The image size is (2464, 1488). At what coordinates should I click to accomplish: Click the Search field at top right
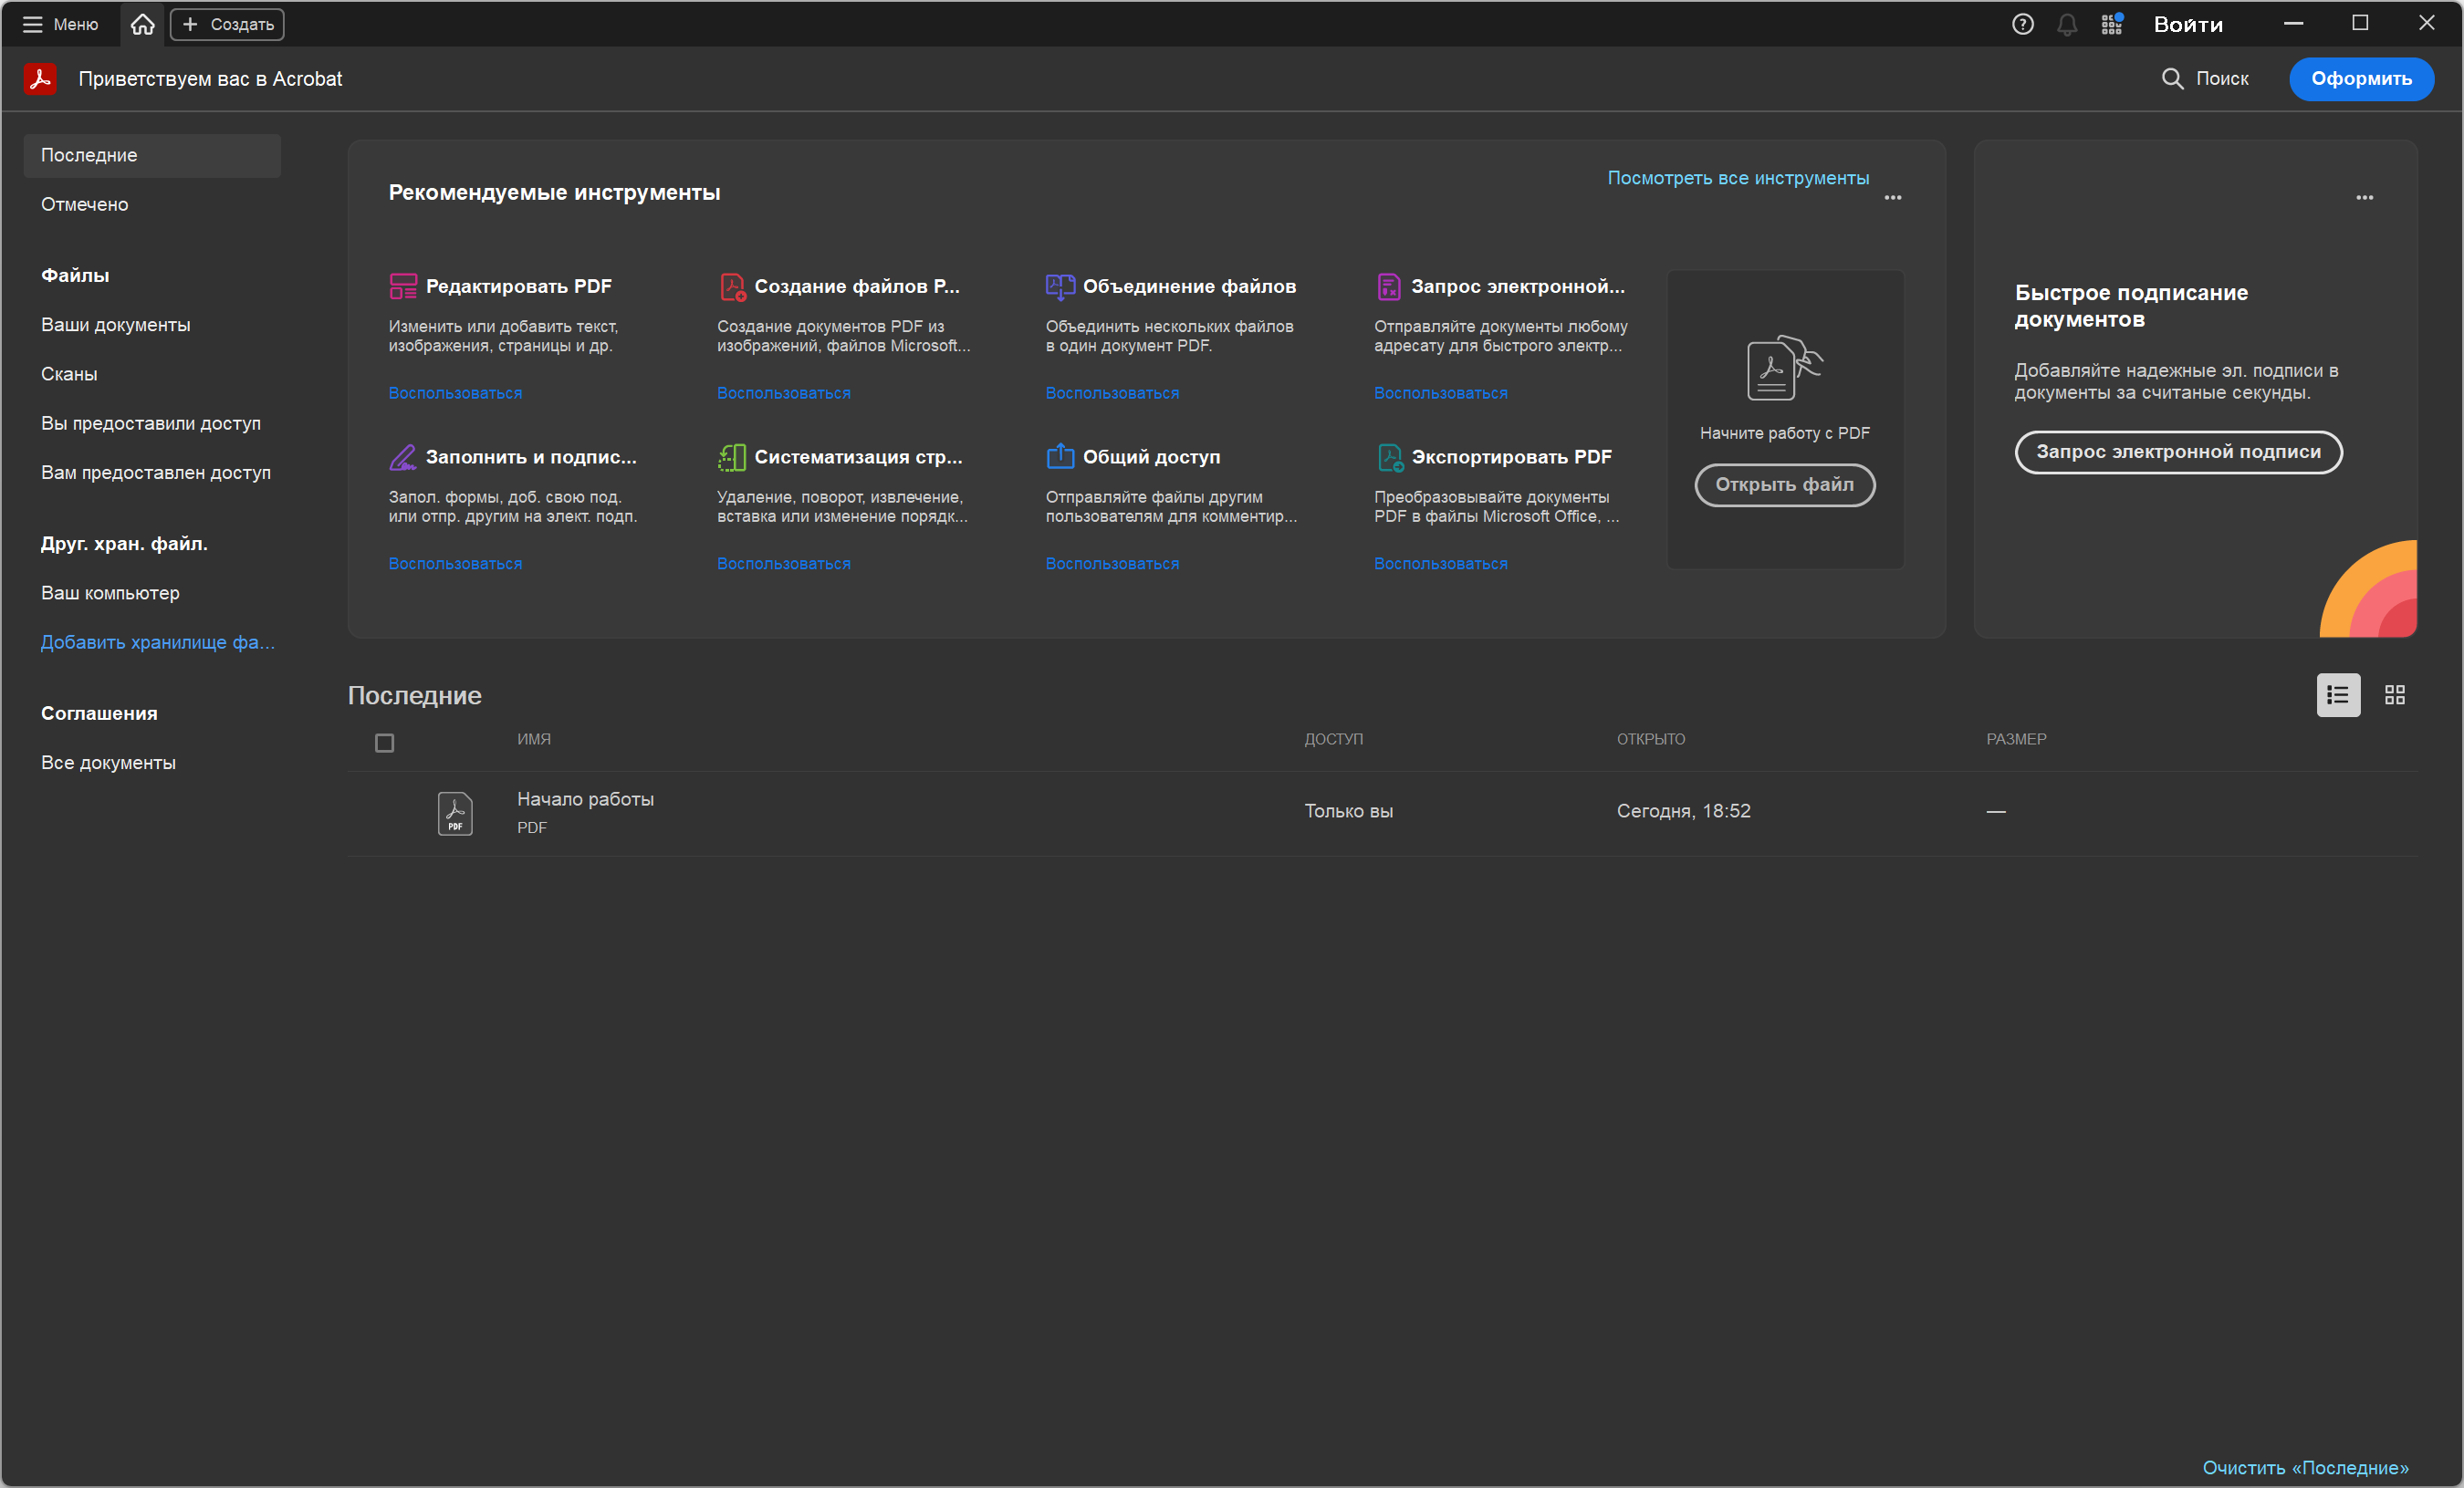(2207, 79)
